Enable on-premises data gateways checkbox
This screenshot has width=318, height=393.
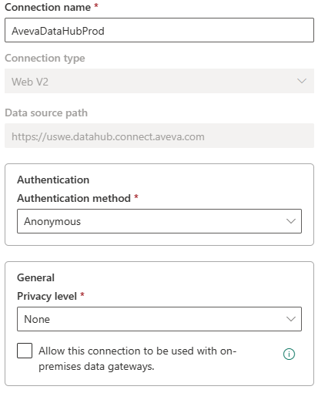(x=25, y=351)
